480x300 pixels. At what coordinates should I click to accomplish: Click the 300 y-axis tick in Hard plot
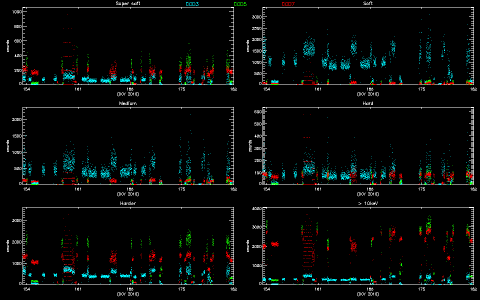[x=258, y=148]
